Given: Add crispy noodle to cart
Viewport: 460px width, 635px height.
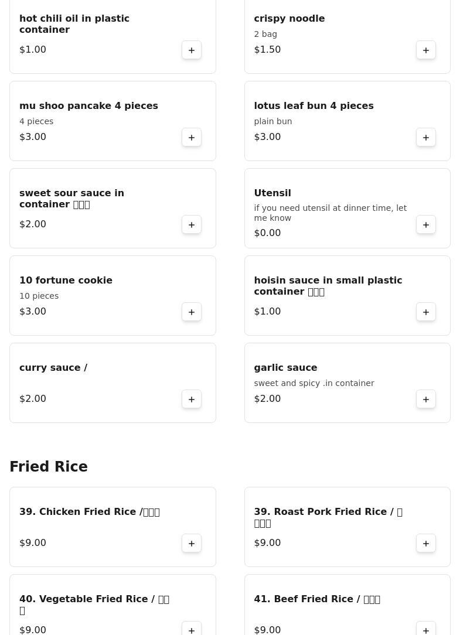Looking at the screenshot, I should pos(426,50).
